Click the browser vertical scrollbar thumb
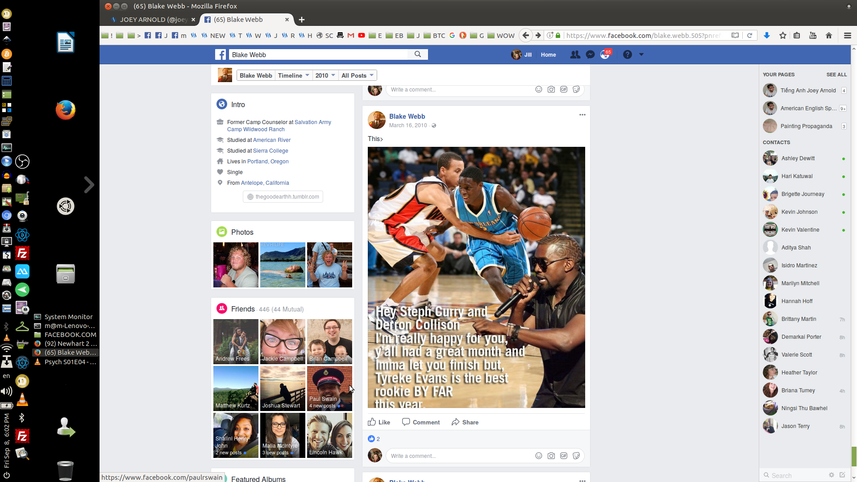Viewport: 857px width, 482px height. (854, 457)
